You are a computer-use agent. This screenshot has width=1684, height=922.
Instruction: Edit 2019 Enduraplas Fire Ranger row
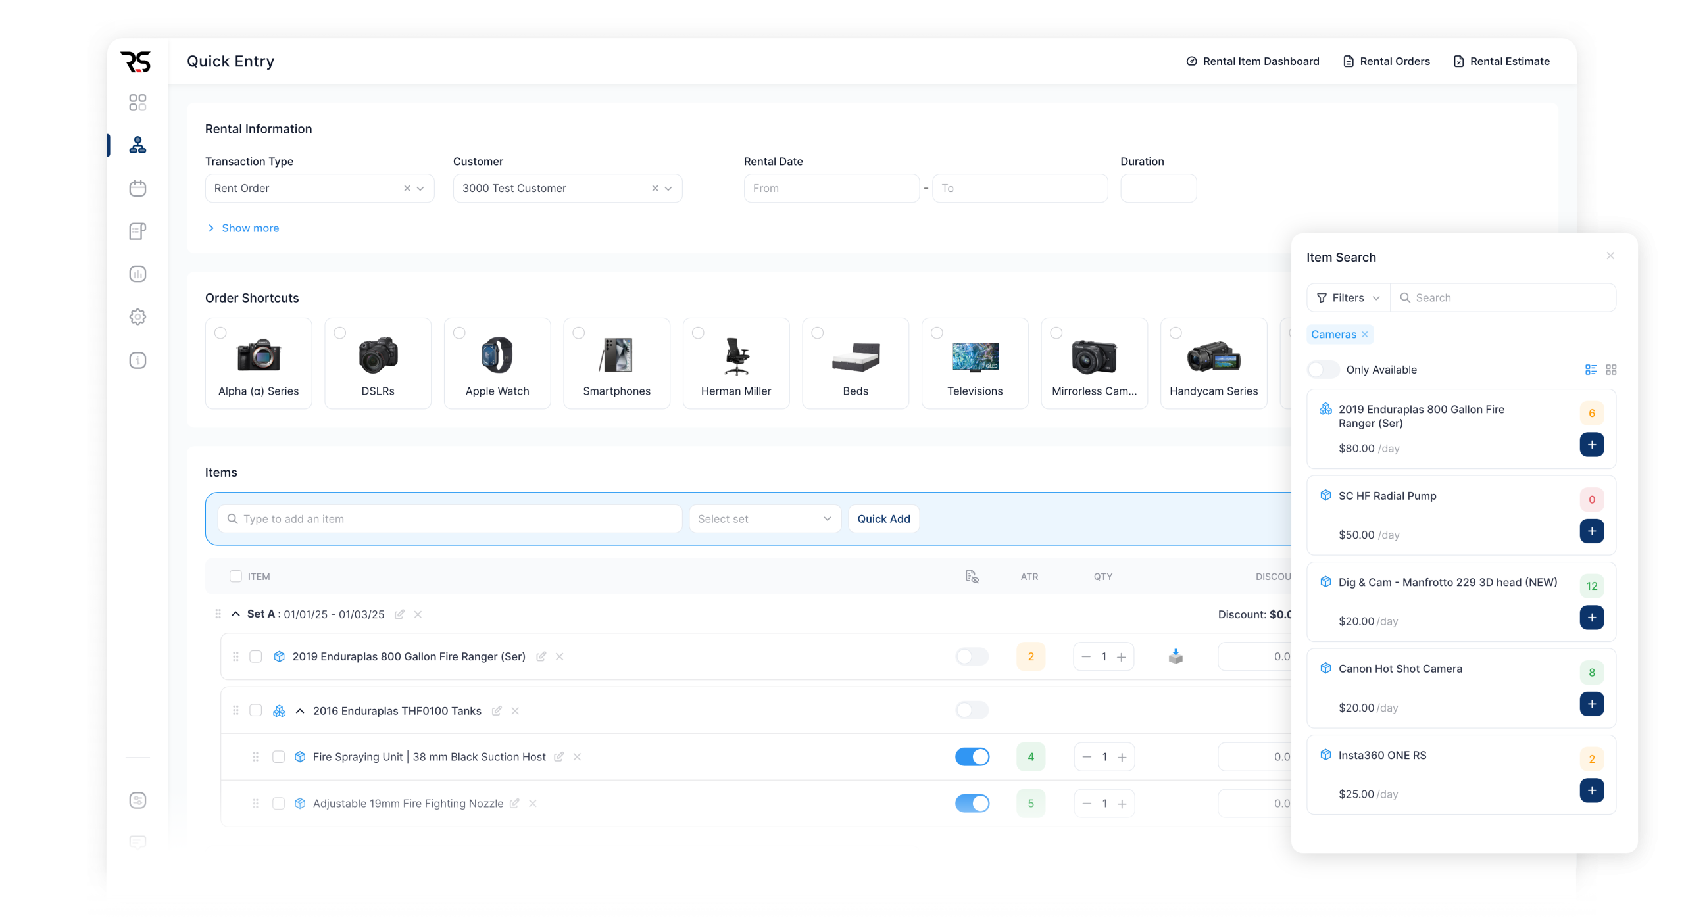541,656
